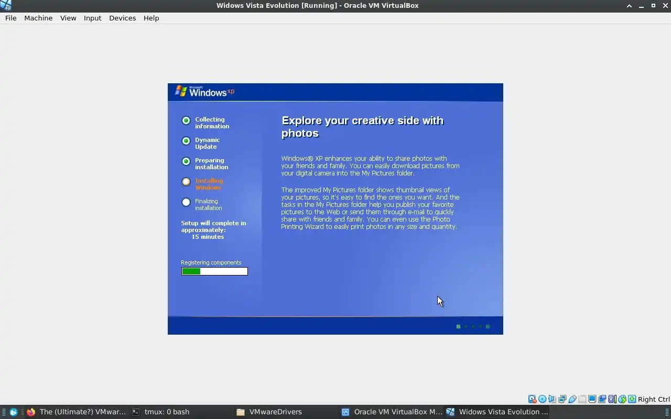
Task: Click the 'Explore your creative side with photos' heading
Action: click(x=362, y=127)
